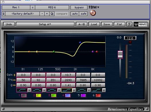Copy setup with A->B button

(82, 24)
